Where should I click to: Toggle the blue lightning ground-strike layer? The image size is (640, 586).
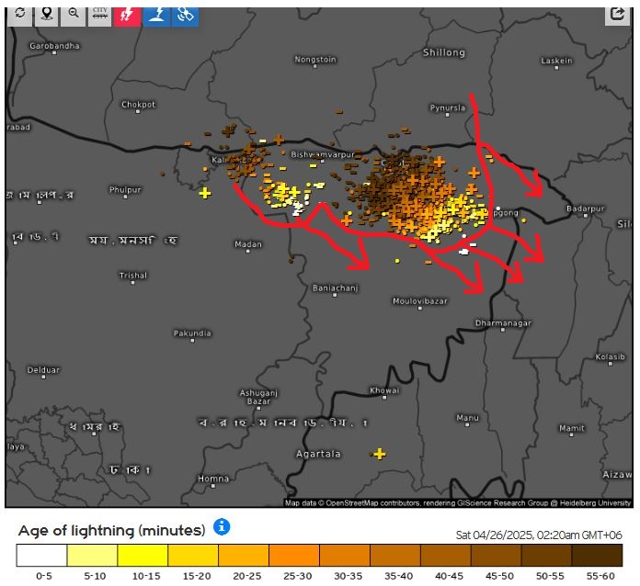[156, 15]
